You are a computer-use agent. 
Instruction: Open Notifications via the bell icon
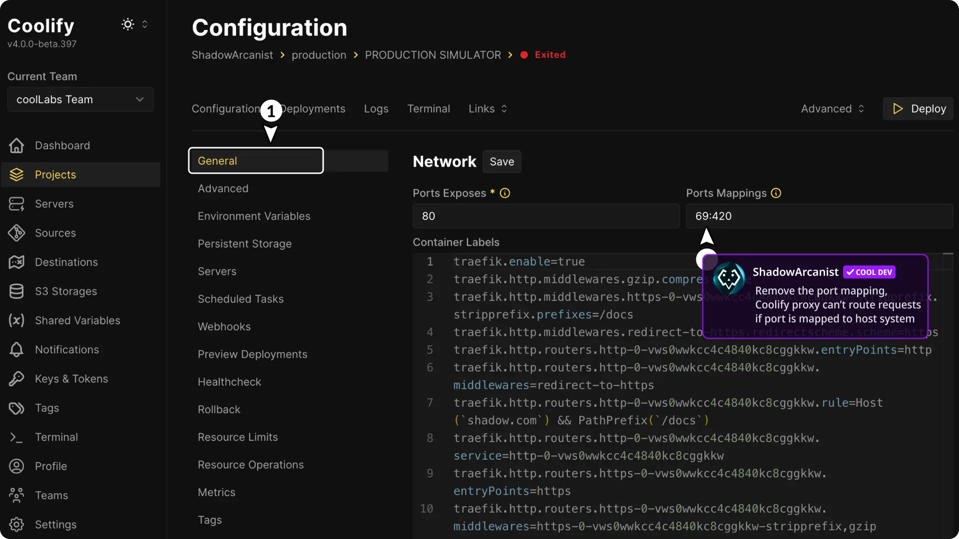tap(16, 349)
